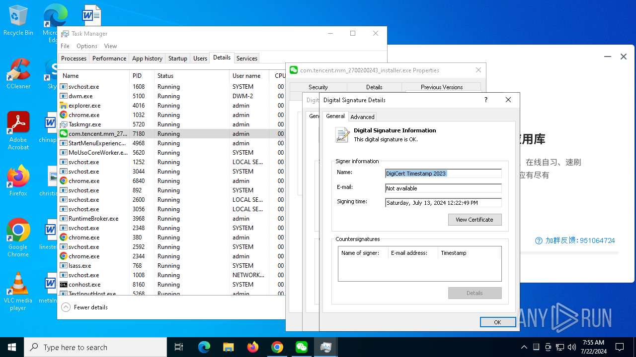636x357 pixels.
Task: Click the 加群反馈:951064724 link
Action: point(580,240)
